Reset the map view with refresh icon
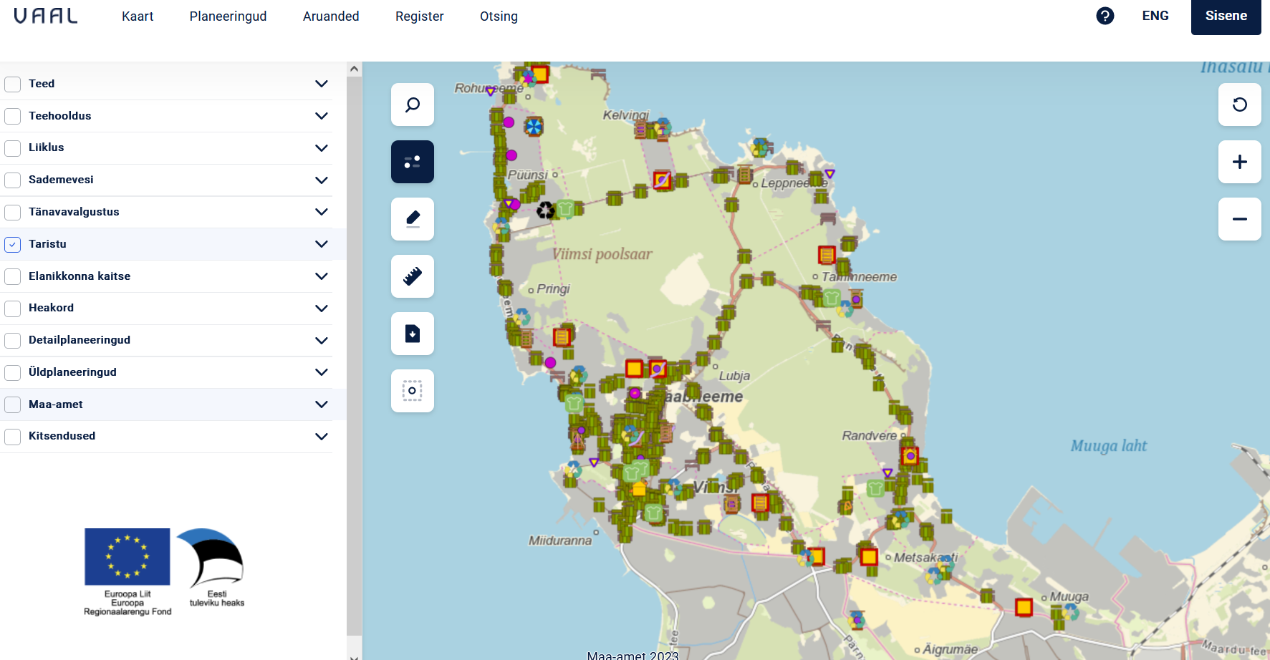The height and width of the screenshot is (660, 1270). [x=1239, y=105]
